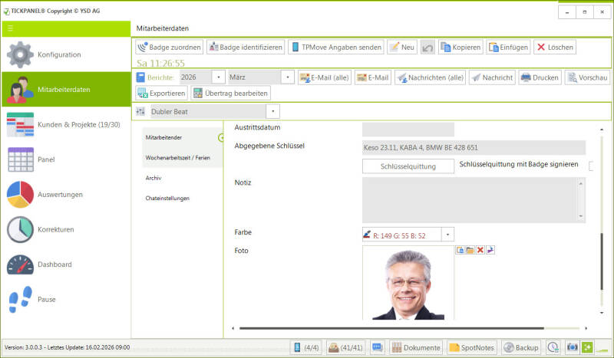Open the chat bubble icon in status bar
The height and width of the screenshot is (358, 614).
coord(378,347)
